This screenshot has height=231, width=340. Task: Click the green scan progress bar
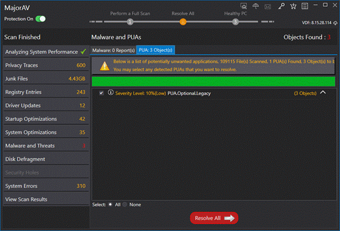214,82
